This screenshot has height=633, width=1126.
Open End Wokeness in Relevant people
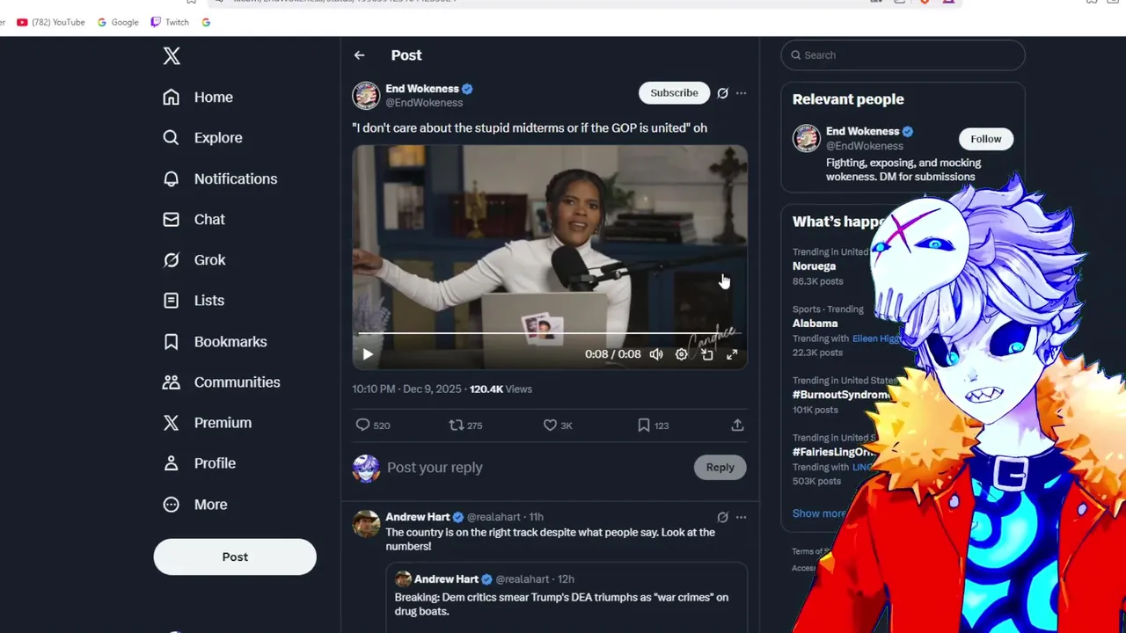pos(861,132)
